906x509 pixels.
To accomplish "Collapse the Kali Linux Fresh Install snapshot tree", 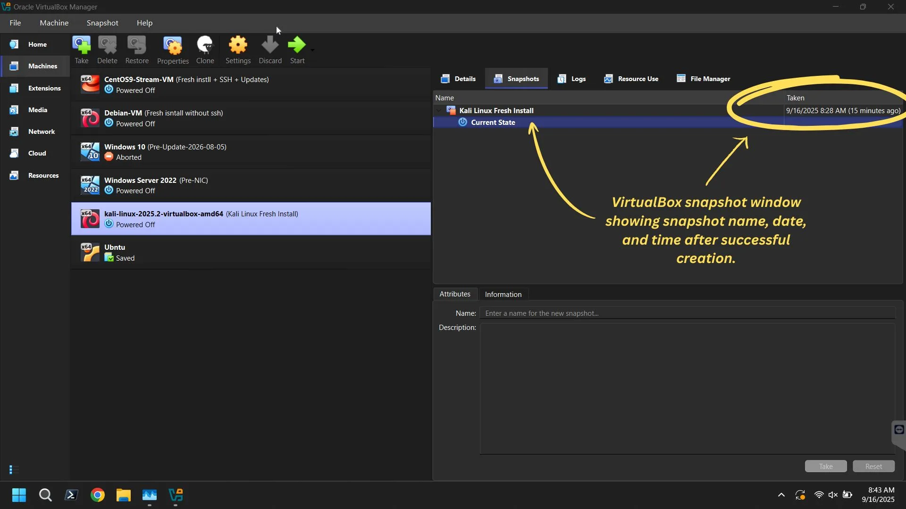I will [439, 110].
